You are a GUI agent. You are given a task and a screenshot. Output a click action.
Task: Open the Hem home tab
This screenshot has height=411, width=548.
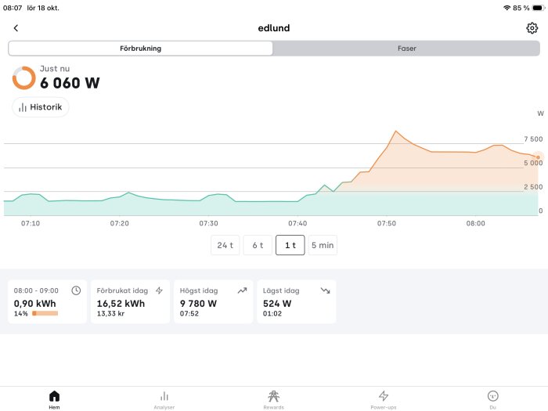54,400
